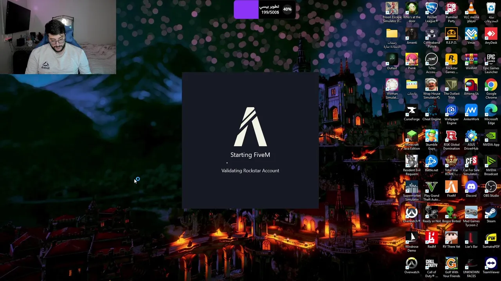This screenshot has width=501, height=281.
Task: Select the Pwnk desktop shortcut
Action: point(412,61)
